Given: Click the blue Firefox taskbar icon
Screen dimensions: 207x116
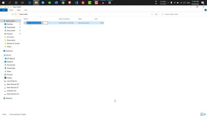Looking at the screenshot, I should coord(56,3).
